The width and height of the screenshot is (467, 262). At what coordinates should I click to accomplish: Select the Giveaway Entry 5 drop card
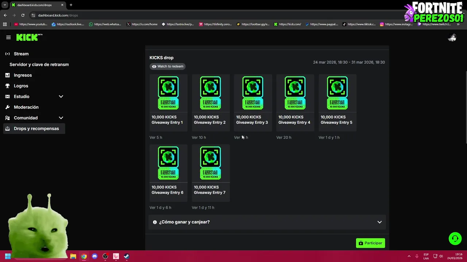(x=337, y=103)
